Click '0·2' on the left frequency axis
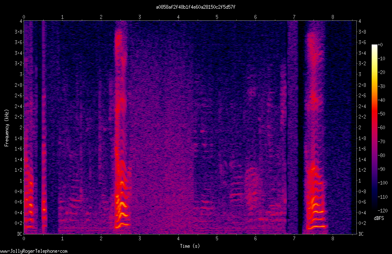Image resolution: width=392 pixels, height=254 pixels. [18, 223]
